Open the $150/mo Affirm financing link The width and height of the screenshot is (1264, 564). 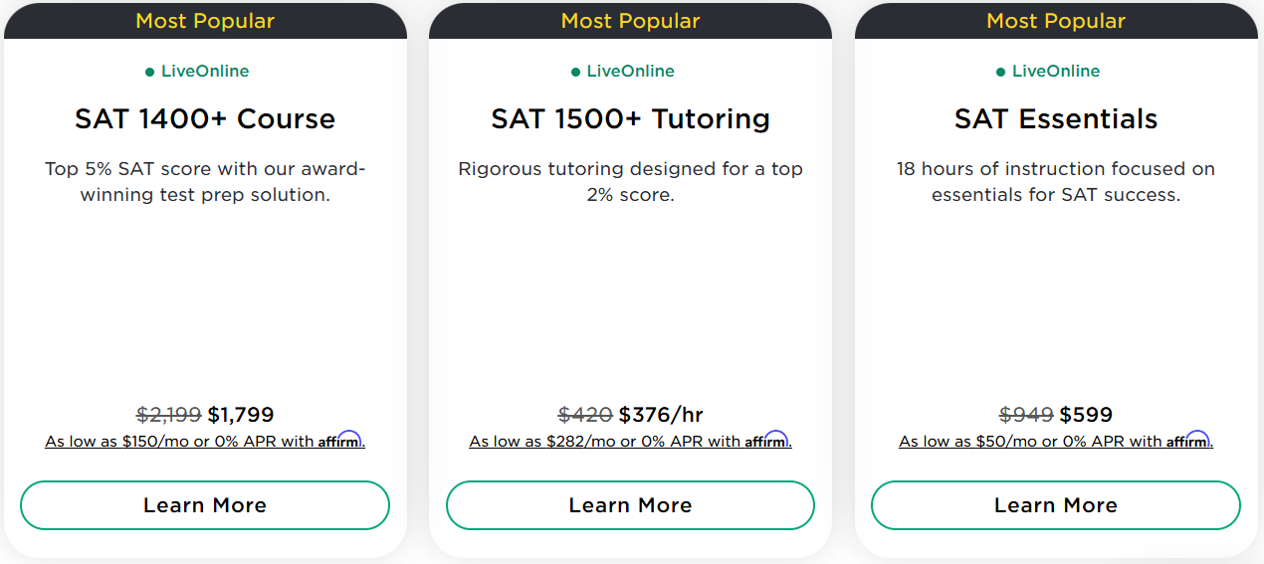(x=179, y=442)
